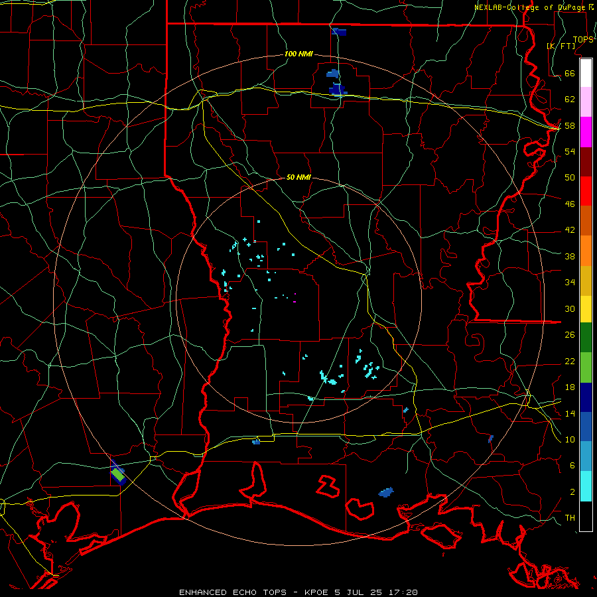Click the blue echo cell over the southern coastal waters
This screenshot has height=597, width=597.
click(386, 492)
